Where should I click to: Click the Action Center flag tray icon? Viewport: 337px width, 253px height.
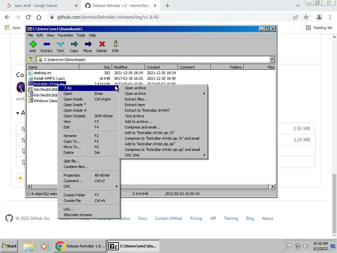290,246
